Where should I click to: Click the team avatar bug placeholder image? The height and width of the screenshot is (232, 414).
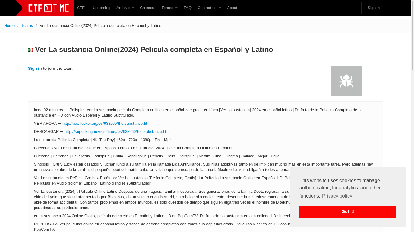(346, 81)
